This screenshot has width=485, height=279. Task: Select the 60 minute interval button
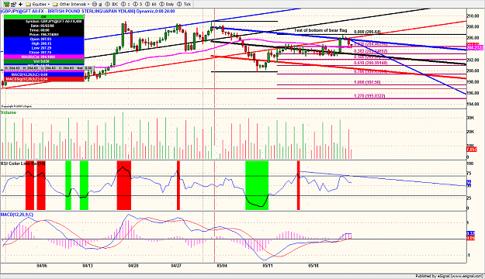coord(151,5)
